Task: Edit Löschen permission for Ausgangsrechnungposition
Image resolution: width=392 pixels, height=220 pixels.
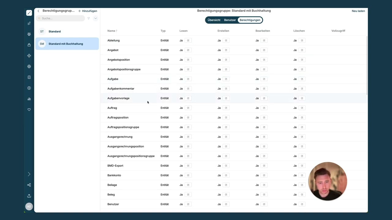Action: click(x=302, y=146)
